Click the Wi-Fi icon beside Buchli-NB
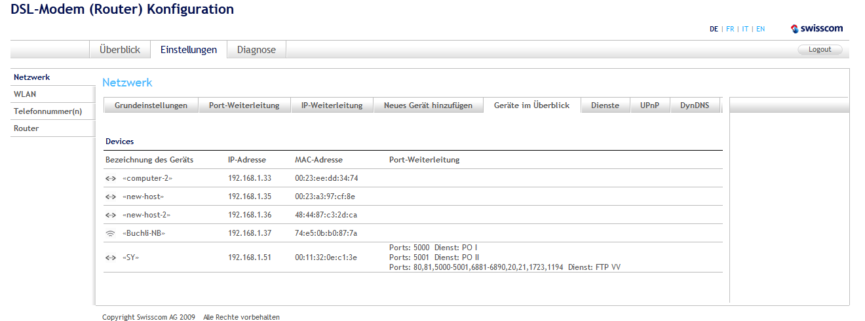865x321 pixels. pyautogui.click(x=110, y=233)
